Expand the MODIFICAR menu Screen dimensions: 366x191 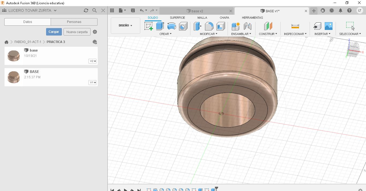coord(208,34)
